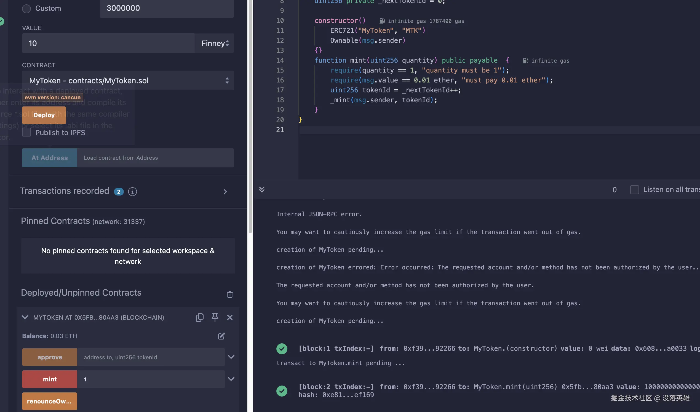Copy the deployed MyToken contract address
The image size is (700, 412).
199,317
